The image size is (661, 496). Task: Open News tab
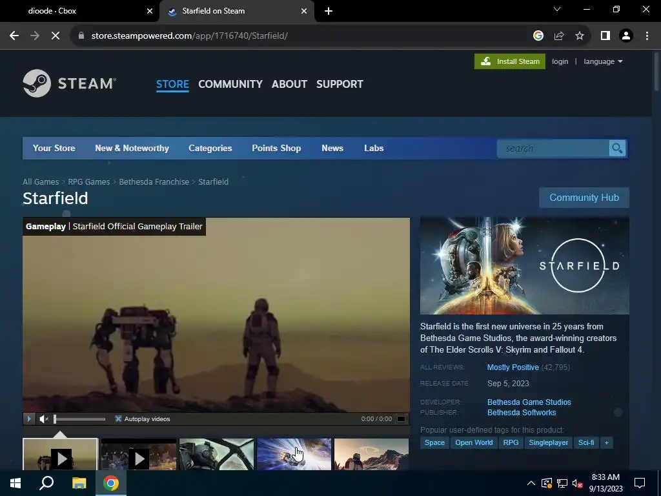[x=332, y=148]
